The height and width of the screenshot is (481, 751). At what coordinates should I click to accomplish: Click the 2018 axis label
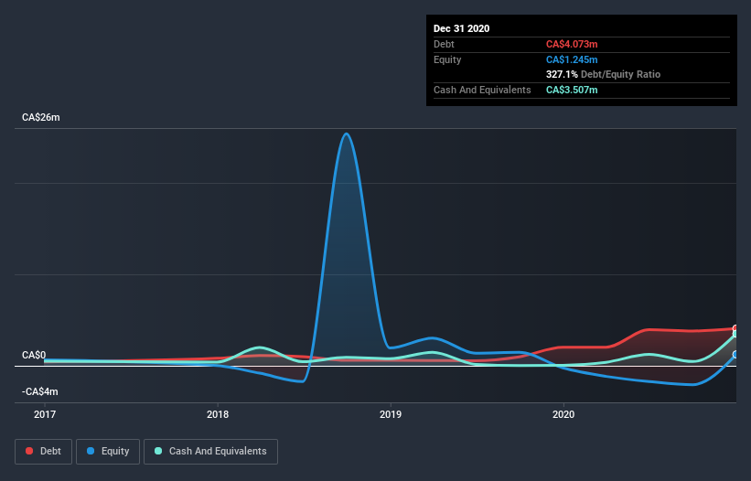(x=218, y=414)
